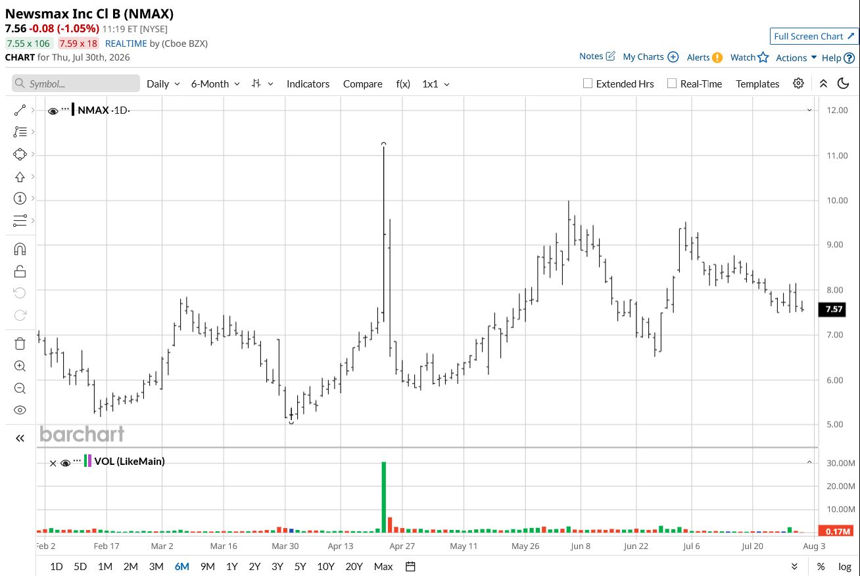Click the Symbol search field
The image size is (860, 576).
click(x=76, y=84)
